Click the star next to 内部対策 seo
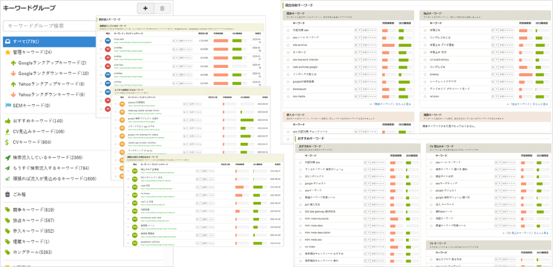The width and height of the screenshot is (553, 267). [288, 29]
